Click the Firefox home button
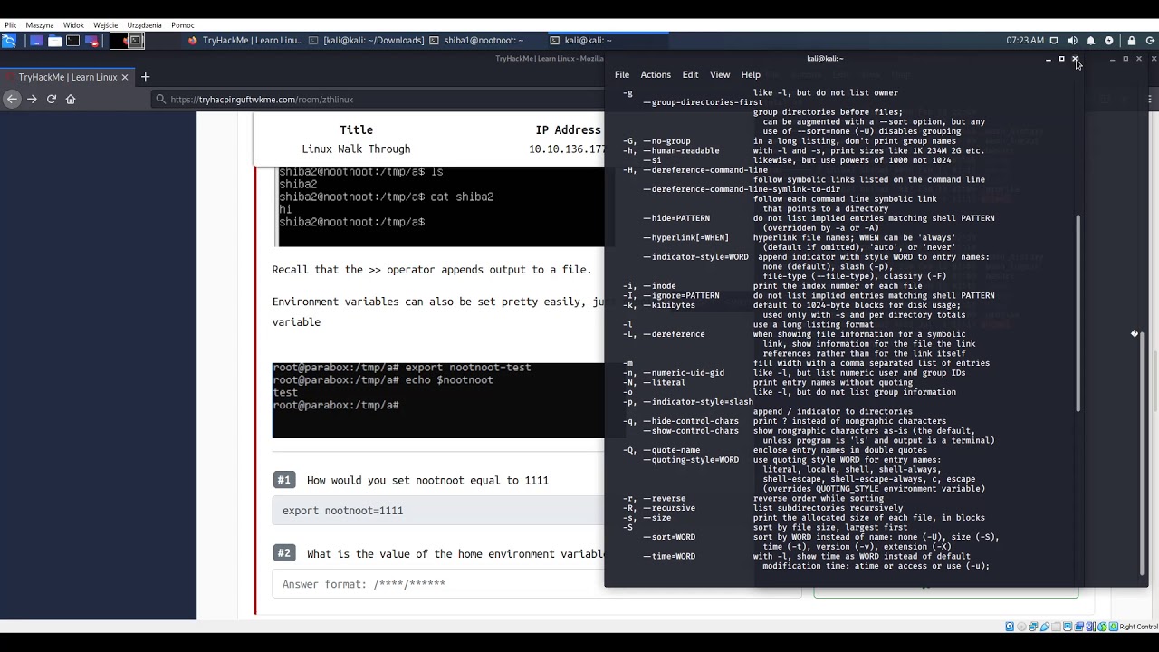This screenshot has width=1159, height=652. [71, 99]
